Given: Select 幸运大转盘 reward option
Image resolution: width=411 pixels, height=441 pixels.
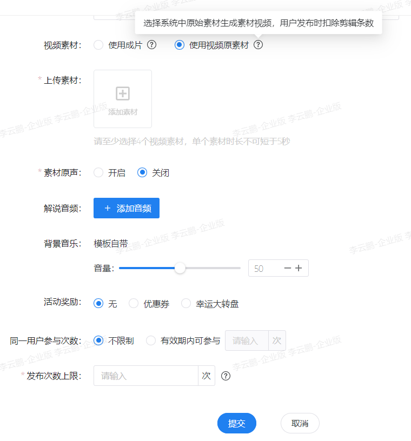Looking at the screenshot, I should tap(186, 304).
